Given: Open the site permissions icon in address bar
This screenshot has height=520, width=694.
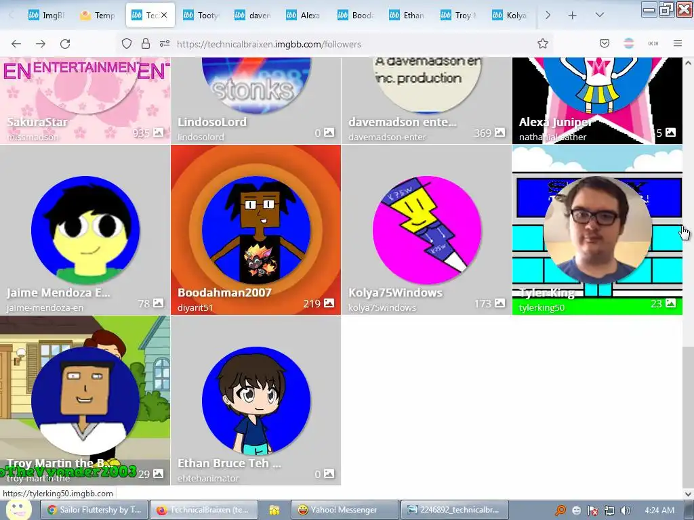Looking at the screenshot, I should [x=165, y=43].
